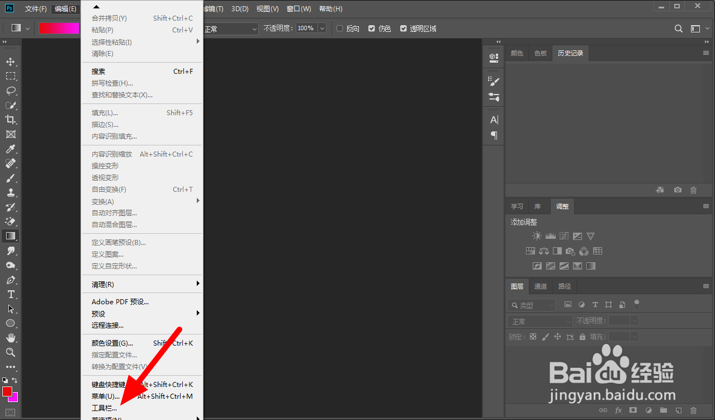Toggle the Transparency (透明区域) checkbox
The height and width of the screenshot is (420, 715).
coord(404,29)
